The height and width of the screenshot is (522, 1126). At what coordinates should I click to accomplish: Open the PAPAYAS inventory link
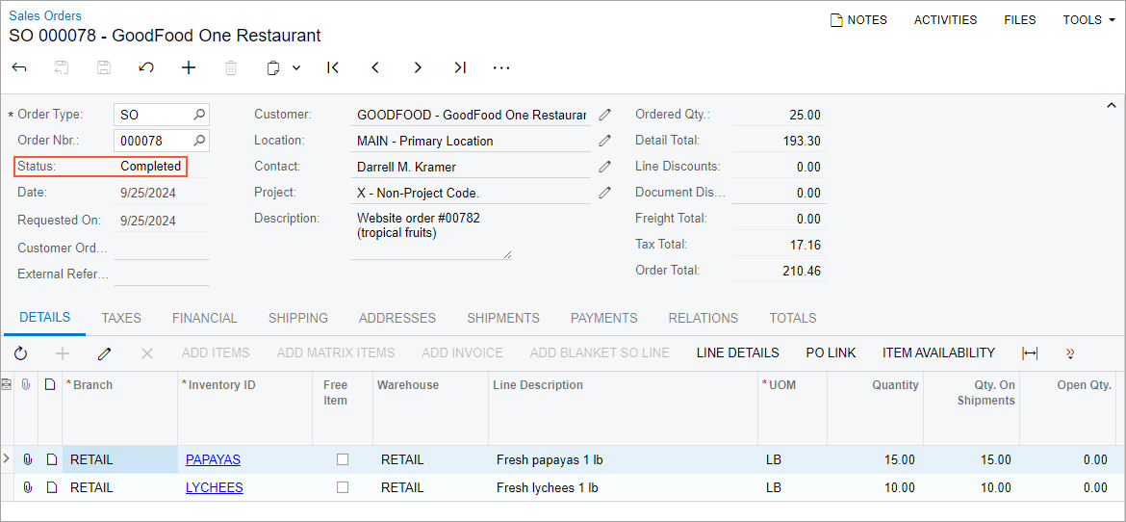tap(213, 459)
